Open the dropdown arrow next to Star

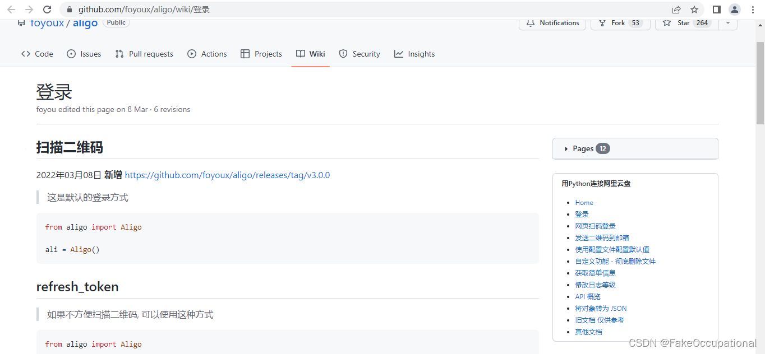coord(728,23)
